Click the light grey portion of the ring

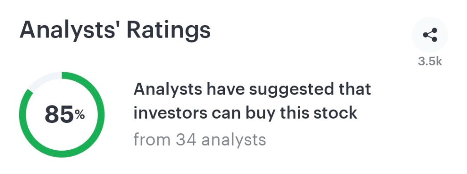point(43,79)
